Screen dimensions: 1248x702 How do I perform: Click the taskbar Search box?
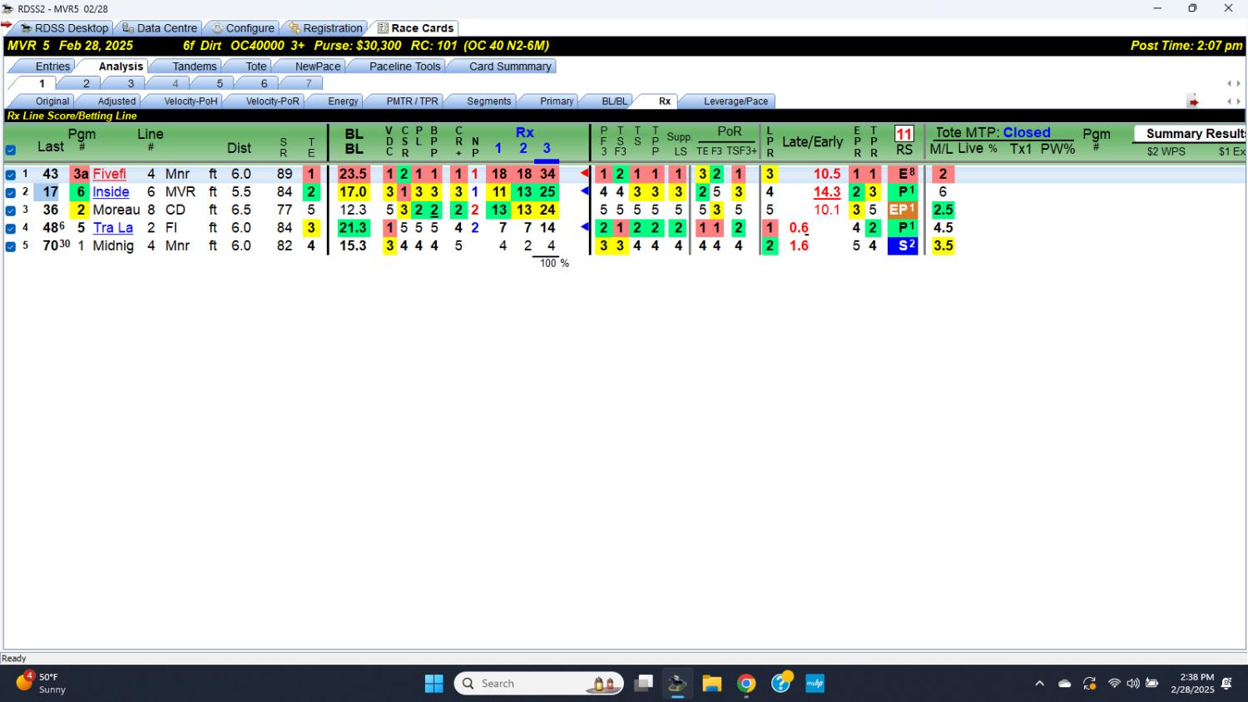(539, 684)
